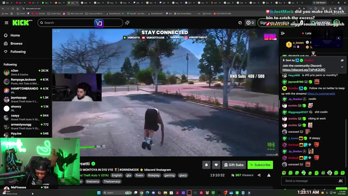Viewport: 348px width, 196px height.
Task: Collapse the chat panel with the arrow icon
Action: click(283, 33)
